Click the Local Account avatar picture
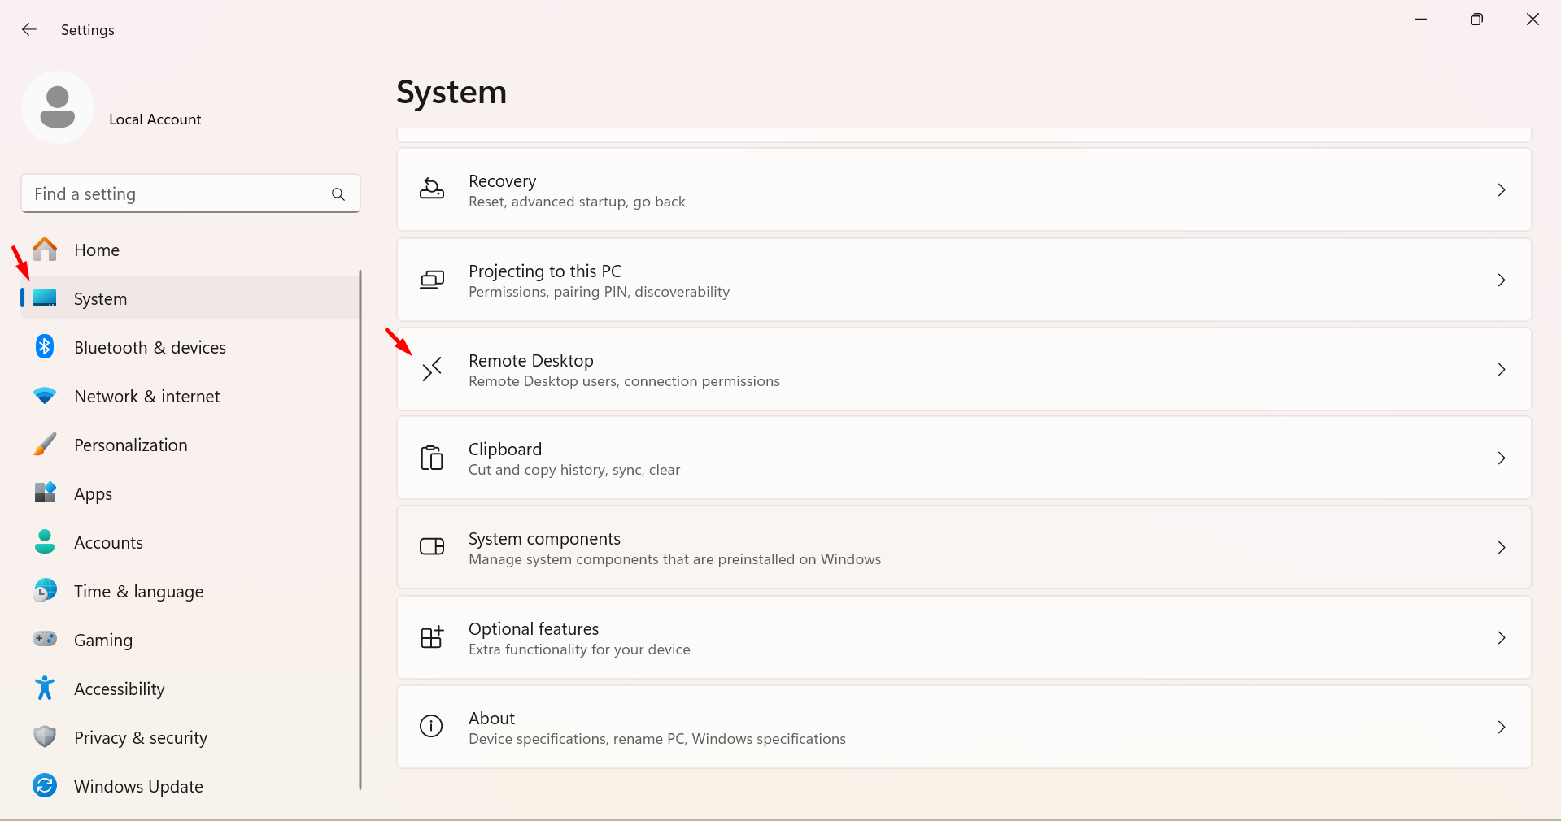The height and width of the screenshot is (821, 1561). tap(58, 108)
